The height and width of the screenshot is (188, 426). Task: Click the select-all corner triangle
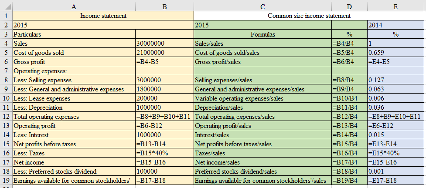pos(5,6)
